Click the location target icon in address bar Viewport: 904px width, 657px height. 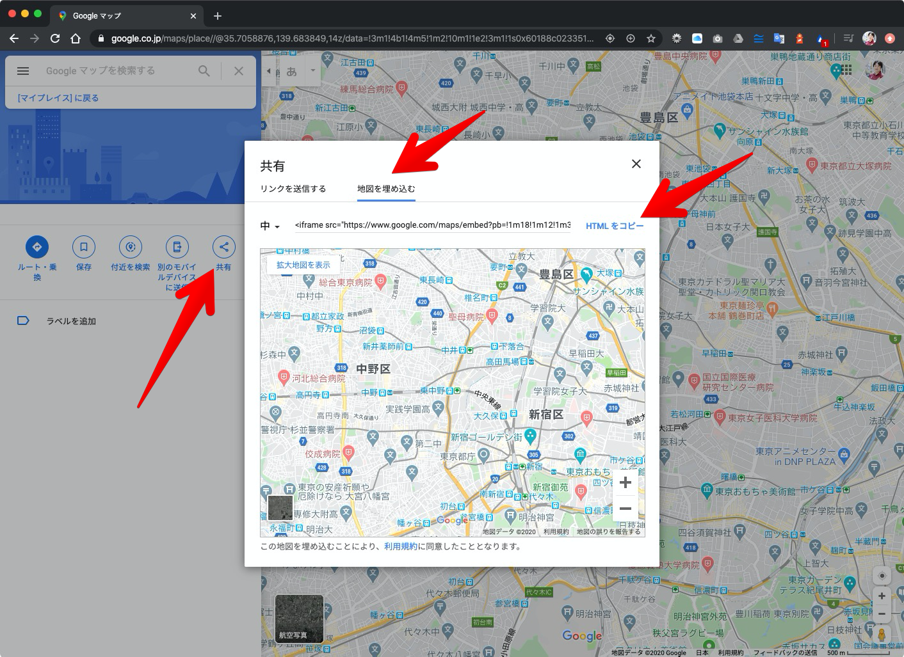(x=610, y=38)
